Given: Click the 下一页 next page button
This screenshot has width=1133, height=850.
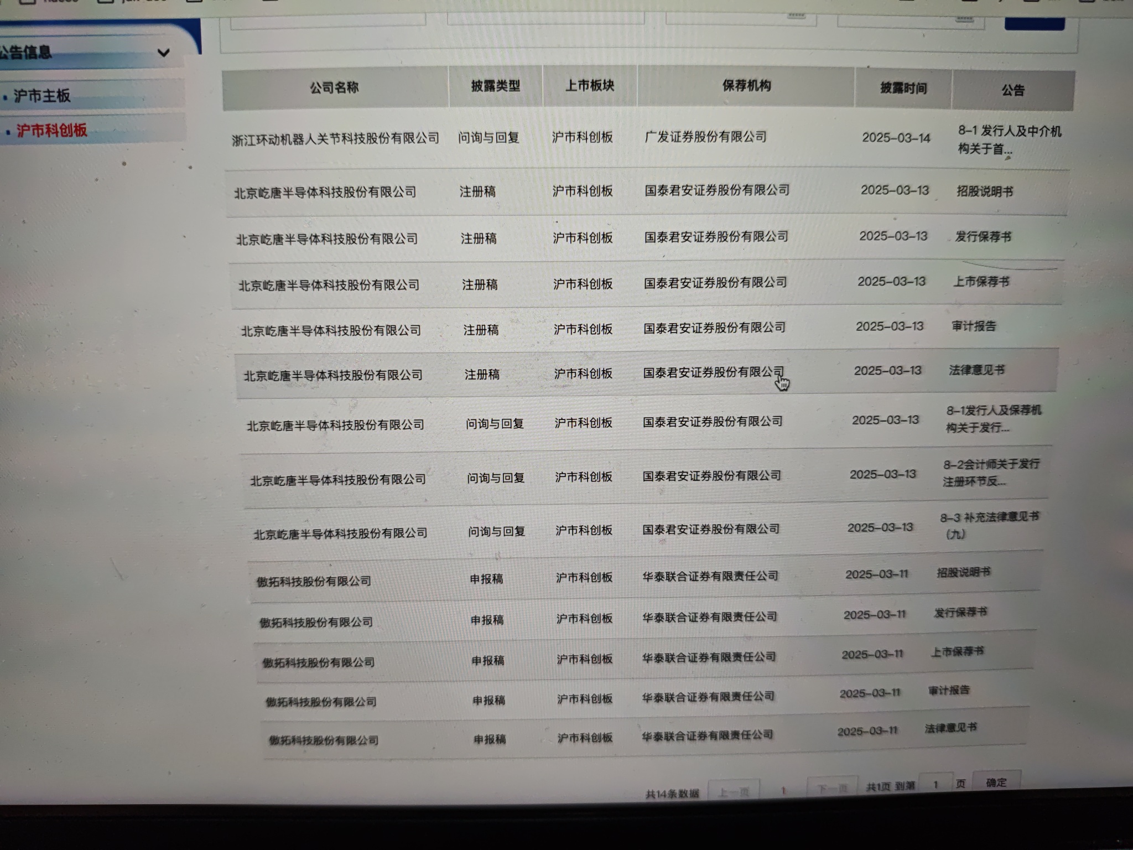Looking at the screenshot, I should click(832, 788).
